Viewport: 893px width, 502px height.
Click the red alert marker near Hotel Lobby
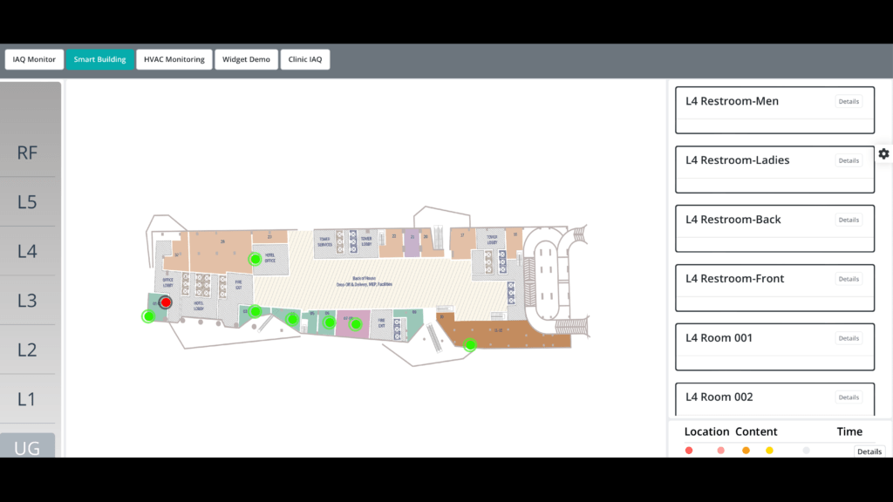pos(166,302)
